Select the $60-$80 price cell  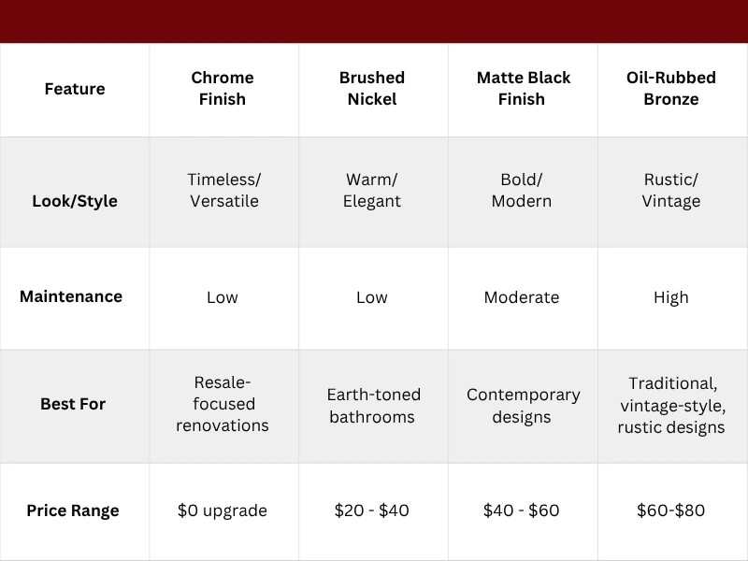coord(671,511)
